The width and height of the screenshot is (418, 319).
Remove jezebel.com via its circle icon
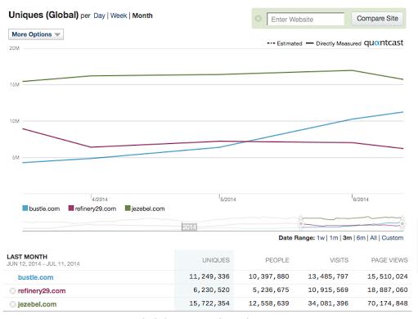pyautogui.click(x=12, y=304)
